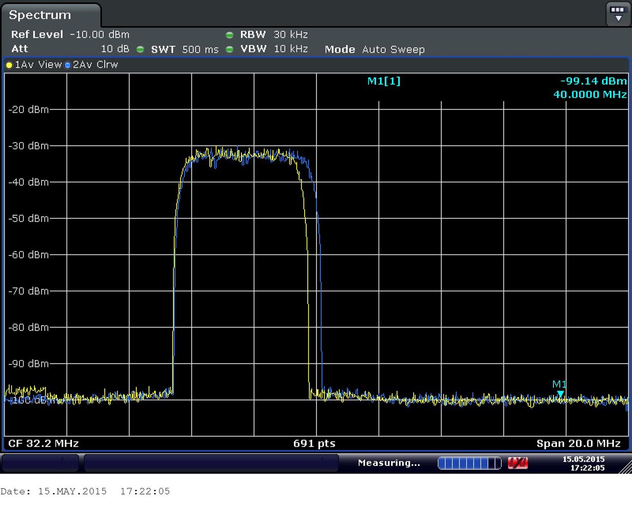Click the -80 dBm axis label

click(x=29, y=327)
